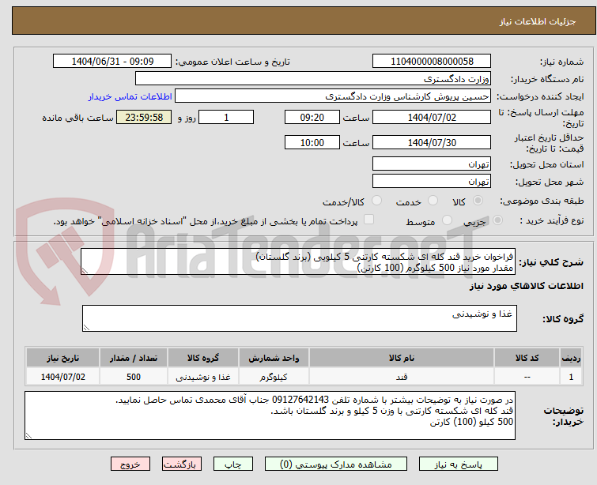Click the قند item name cell
This screenshot has height=485, width=597.
[402, 377]
